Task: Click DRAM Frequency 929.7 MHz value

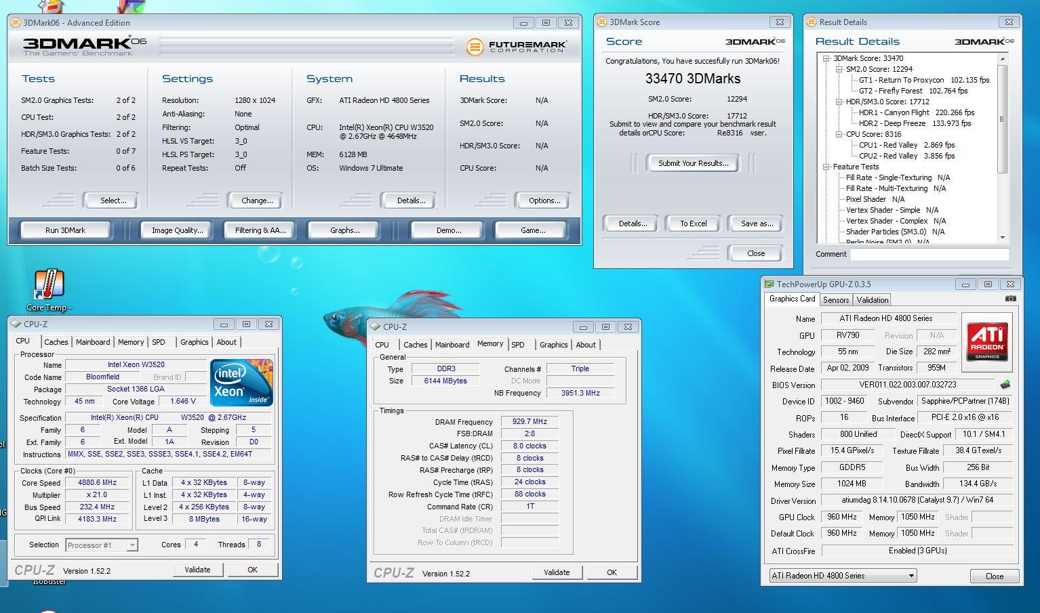Action: click(529, 421)
